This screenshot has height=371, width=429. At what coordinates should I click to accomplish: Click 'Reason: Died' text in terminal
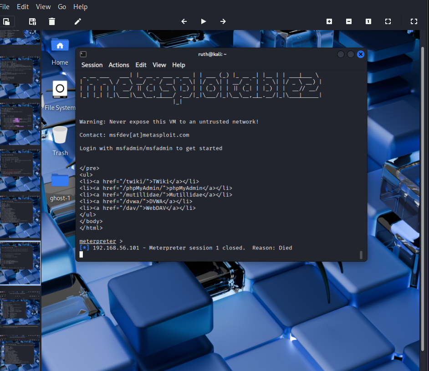(x=272, y=248)
